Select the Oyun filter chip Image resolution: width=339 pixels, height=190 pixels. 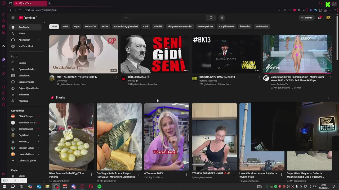pyautogui.click(x=77, y=27)
